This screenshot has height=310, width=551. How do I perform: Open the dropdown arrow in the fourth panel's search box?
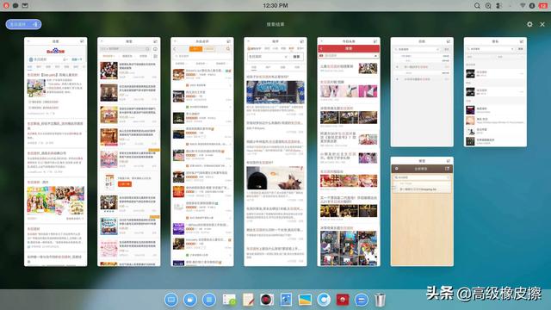tap(286, 57)
